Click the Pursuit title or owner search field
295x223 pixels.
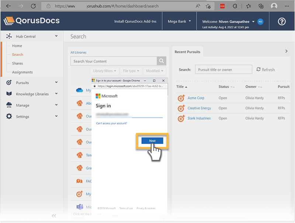(223, 69)
